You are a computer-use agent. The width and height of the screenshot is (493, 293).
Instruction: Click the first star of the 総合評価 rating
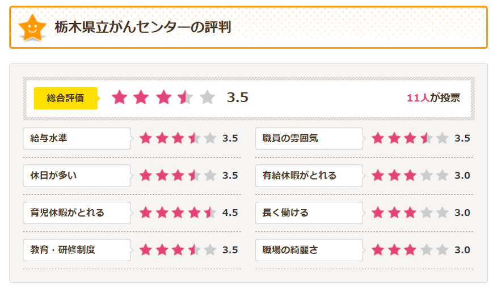tap(119, 97)
